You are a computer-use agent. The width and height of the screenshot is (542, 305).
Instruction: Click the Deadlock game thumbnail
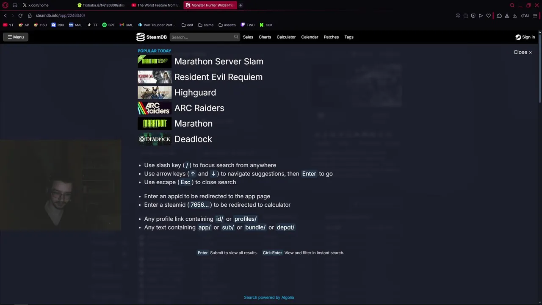coord(155,139)
